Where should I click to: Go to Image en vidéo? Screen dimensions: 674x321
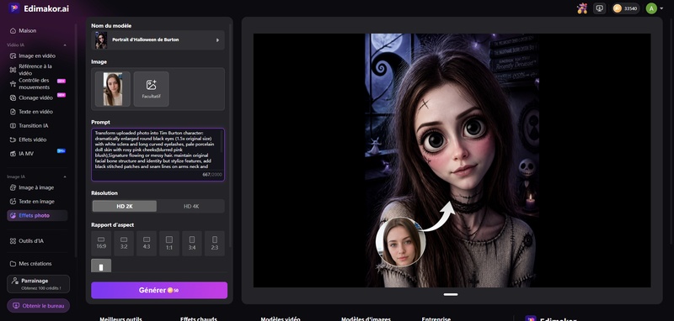[37, 55]
